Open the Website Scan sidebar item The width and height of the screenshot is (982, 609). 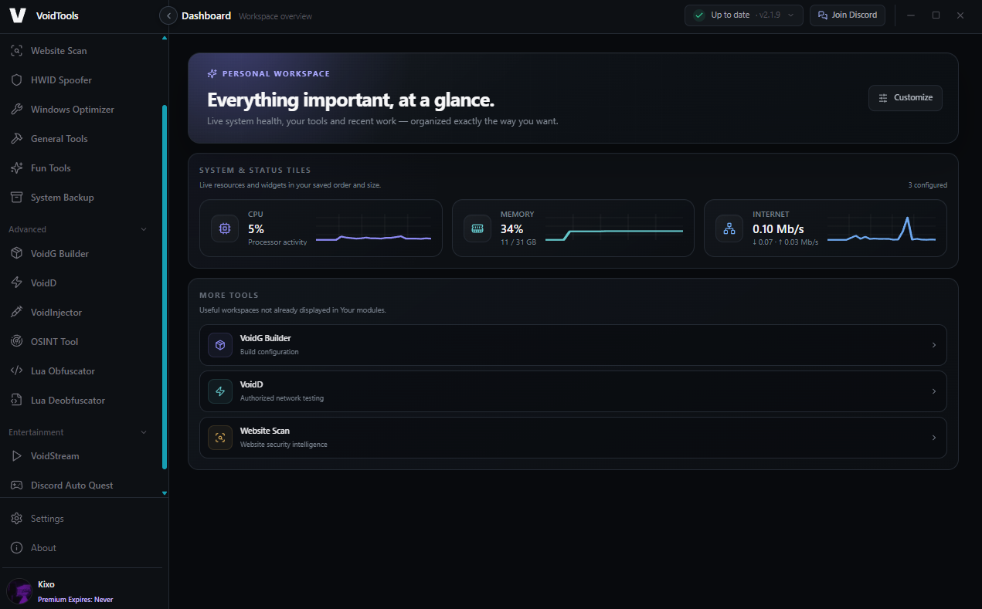click(x=80, y=51)
